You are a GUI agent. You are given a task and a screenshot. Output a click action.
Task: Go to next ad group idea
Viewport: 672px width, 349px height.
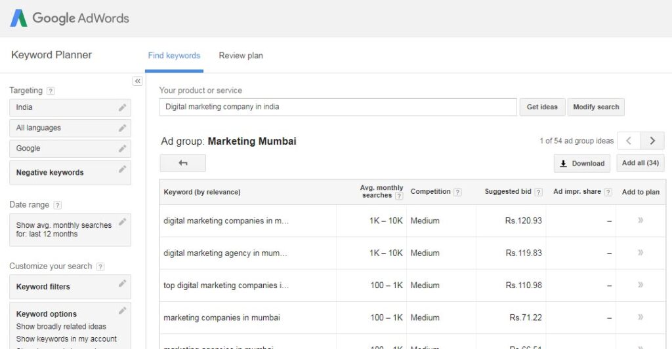[x=653, y=141]
